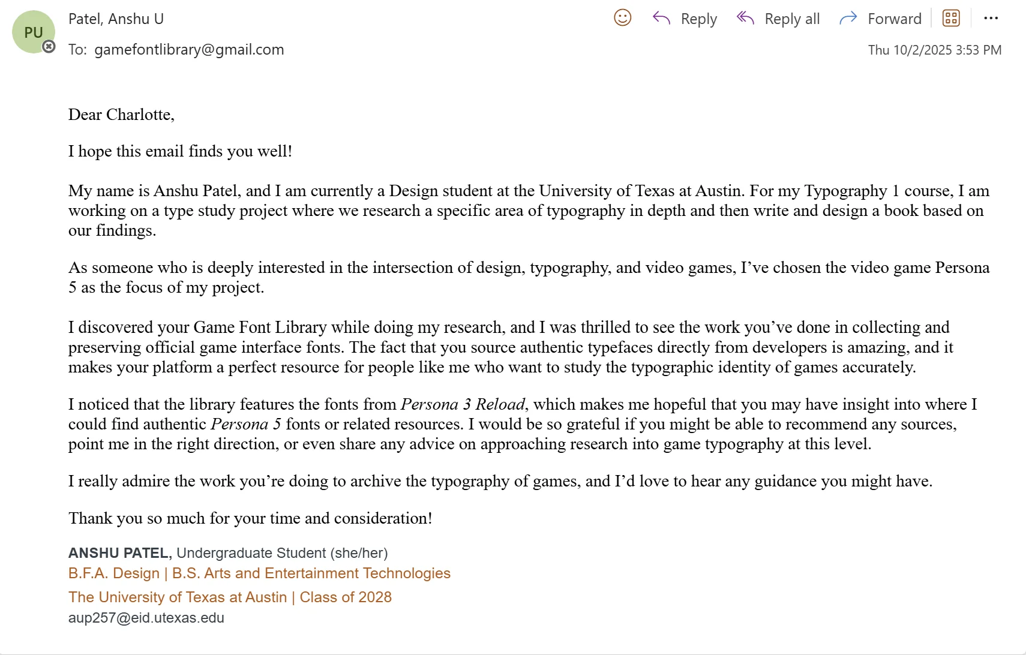1026x655 pixels.
Task: Click the Reply arrow icon
Action: [x=661, y=19]
